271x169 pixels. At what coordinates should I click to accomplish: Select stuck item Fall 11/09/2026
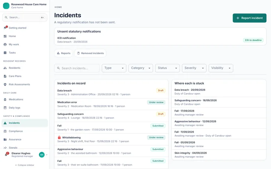pyautogui.click(x=219, y=134)
